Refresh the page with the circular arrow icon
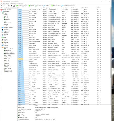 pyautogui.click(x=9, y=6)
